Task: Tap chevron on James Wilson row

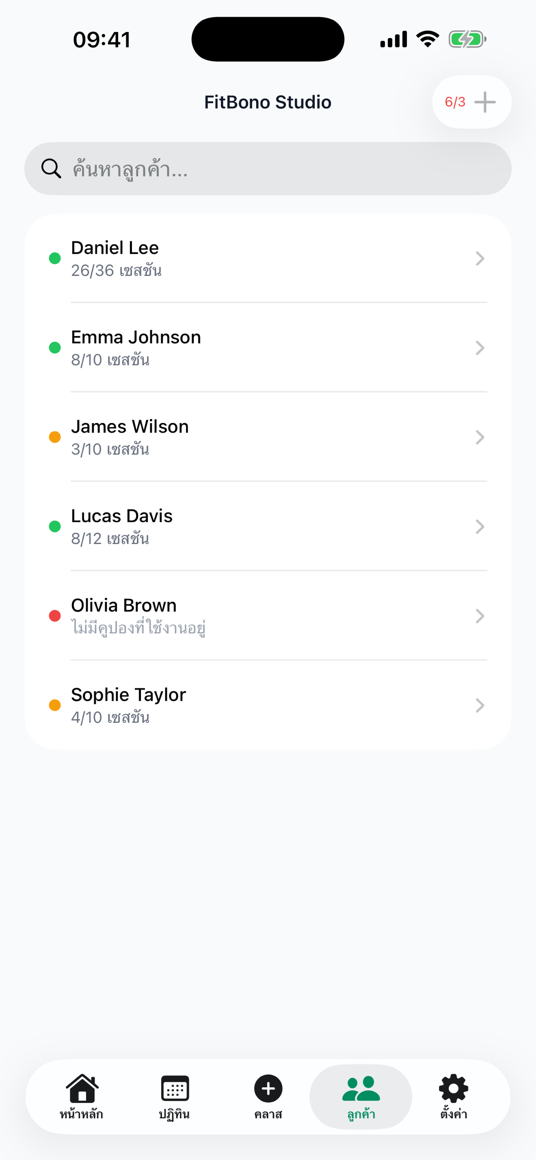Action: tap(480, 437)
